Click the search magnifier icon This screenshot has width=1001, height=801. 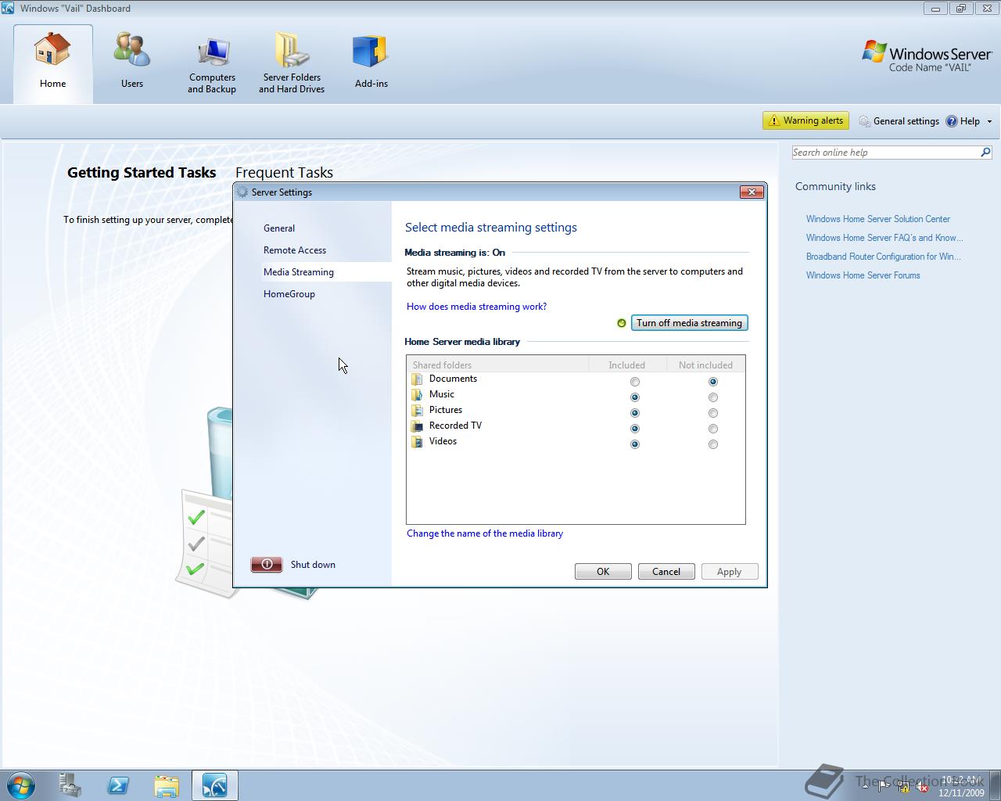985,153
